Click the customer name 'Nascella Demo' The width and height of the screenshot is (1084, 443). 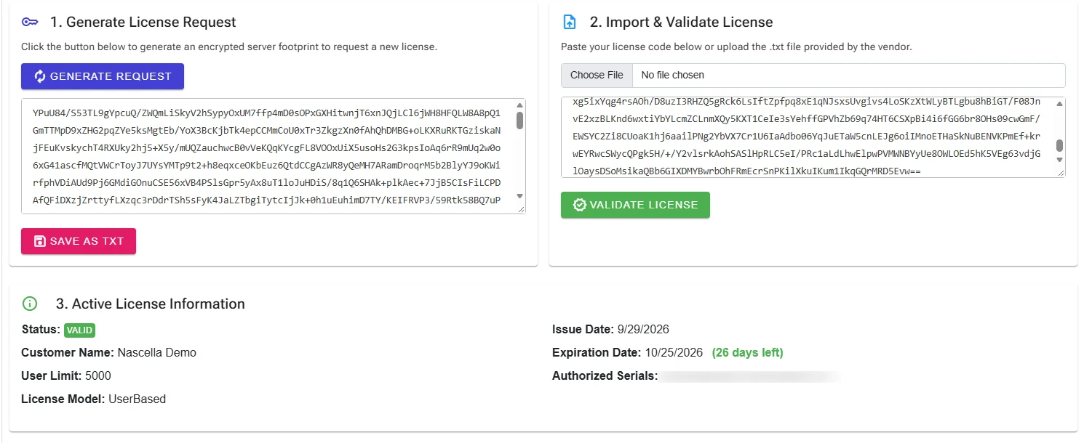click(x=157, y=353)
